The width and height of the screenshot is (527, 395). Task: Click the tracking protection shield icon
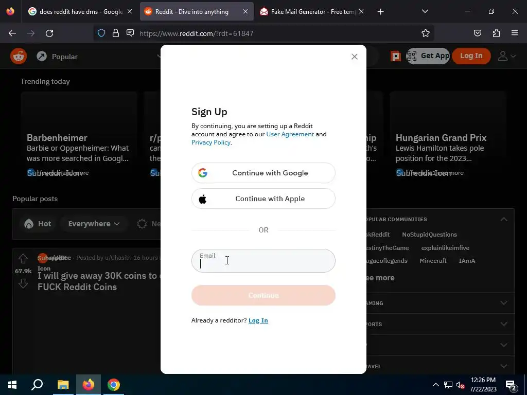tap(101, 33)
